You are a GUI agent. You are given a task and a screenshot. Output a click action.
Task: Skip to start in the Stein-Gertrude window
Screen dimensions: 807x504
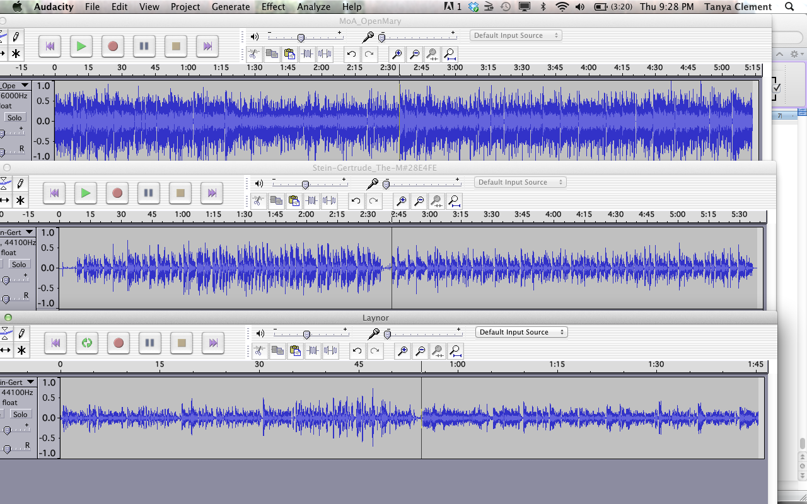point(54,193)
